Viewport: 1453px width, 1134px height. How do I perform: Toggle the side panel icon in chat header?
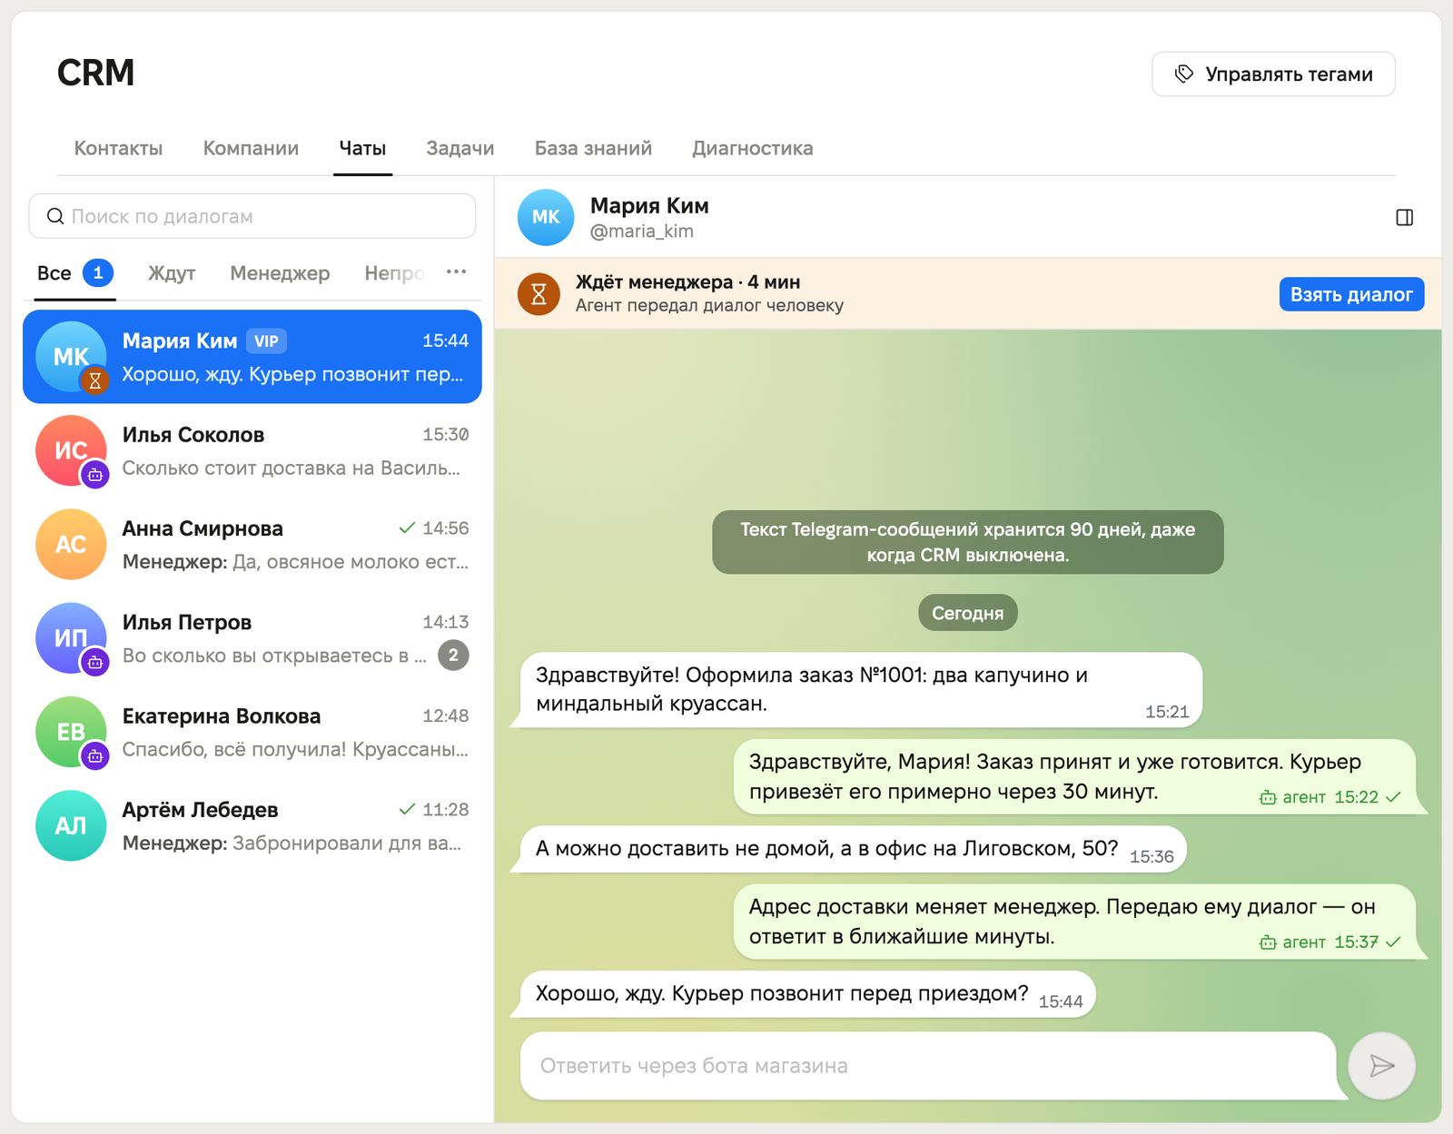tap(1404, 217)
